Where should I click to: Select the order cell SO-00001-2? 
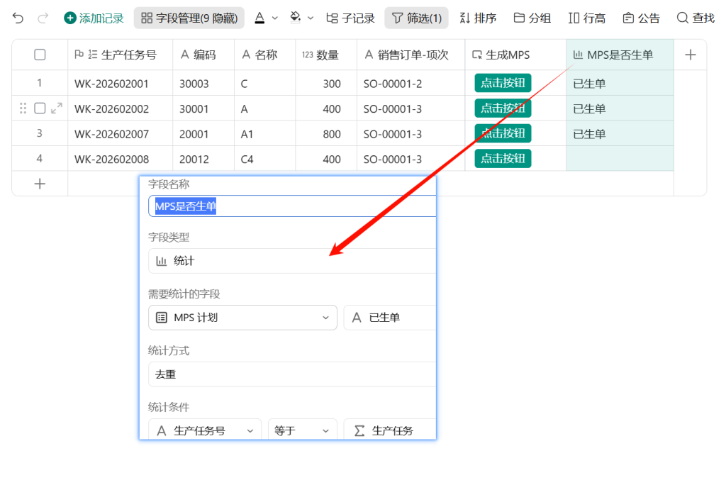pyautogui.click(x=411, y=84)
